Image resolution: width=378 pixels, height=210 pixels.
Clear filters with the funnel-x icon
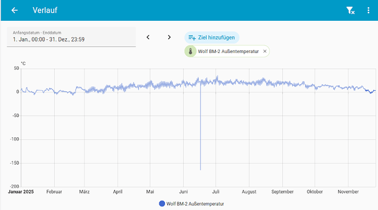click(x=350, y=10)
